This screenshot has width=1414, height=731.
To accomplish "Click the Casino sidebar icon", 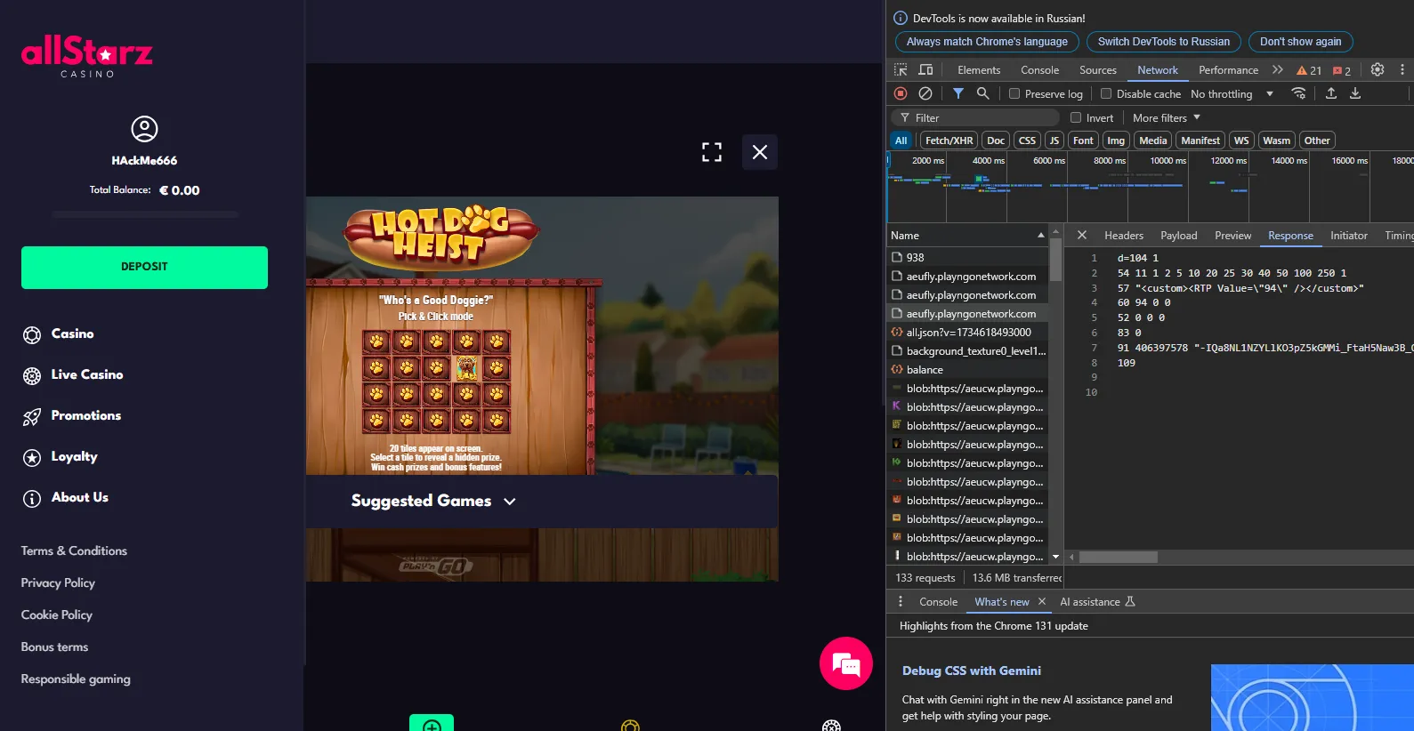I will pyautogui.click(x=32, y=335).
